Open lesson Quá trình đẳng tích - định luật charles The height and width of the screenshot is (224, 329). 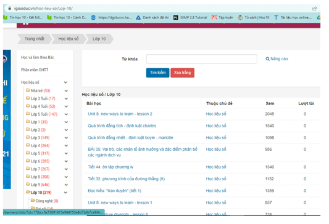coord(122,126)
